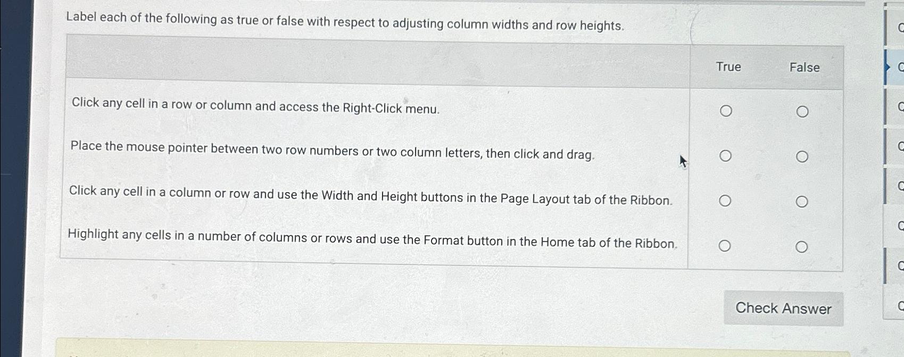Mark True for the click-and-drag between row numbers statement
The height and width of the screenshot is (357, 904).
(x=726, y=156)
